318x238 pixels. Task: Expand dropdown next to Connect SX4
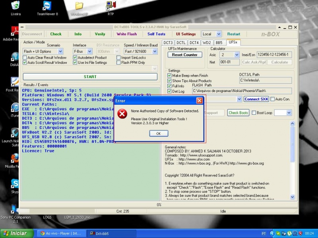(x=239, y=99)
